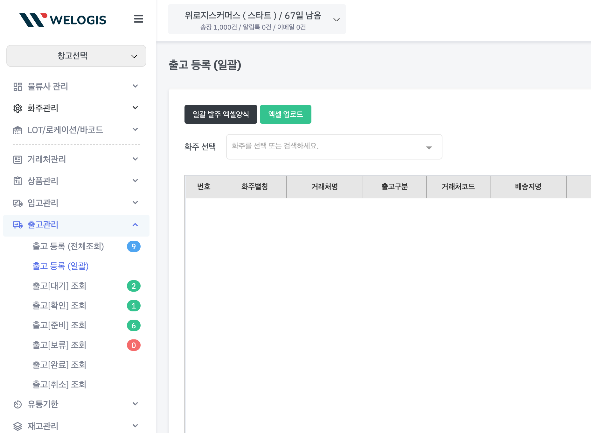
Task: Click the 재고관리 layers icon
Action: tap(17, 426)
